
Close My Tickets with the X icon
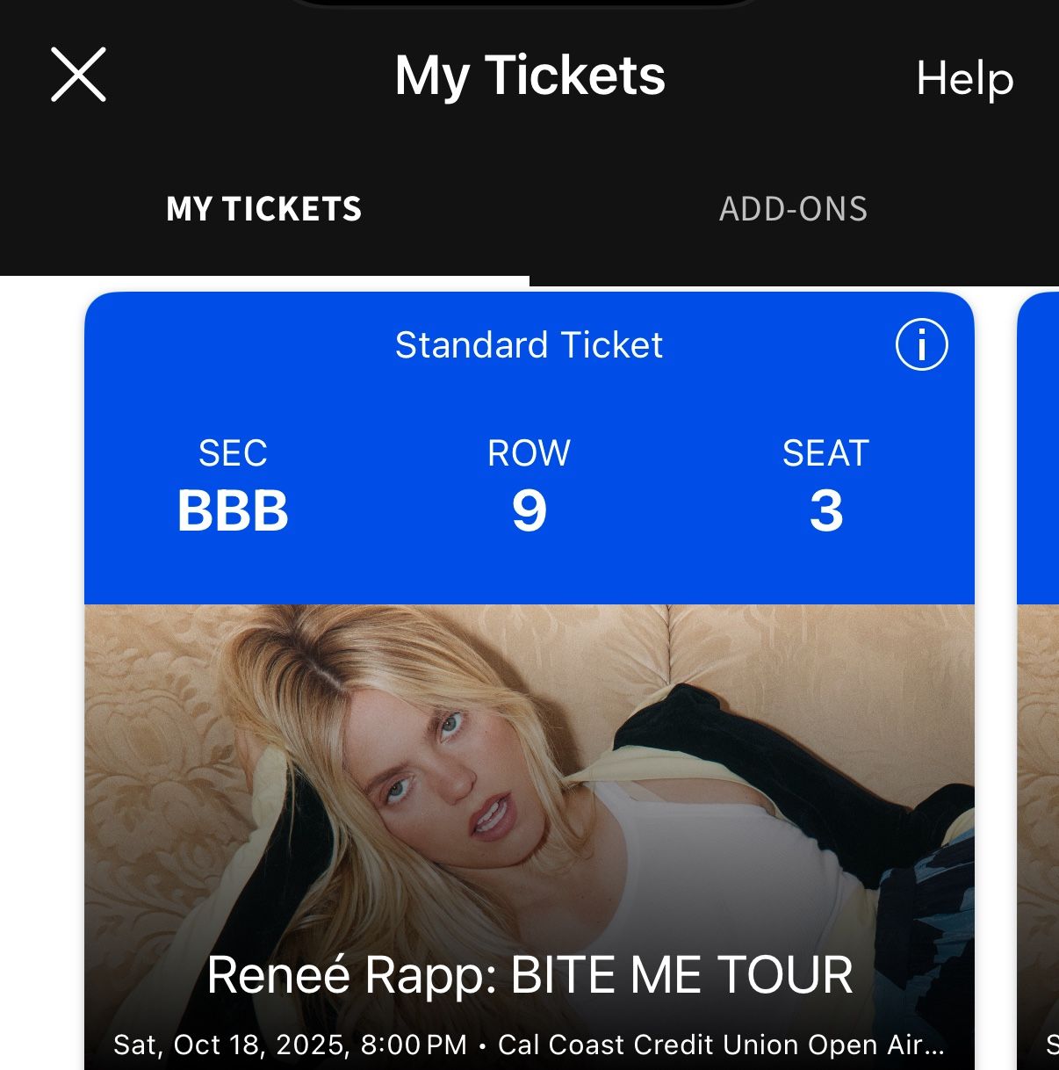[78, 75]
